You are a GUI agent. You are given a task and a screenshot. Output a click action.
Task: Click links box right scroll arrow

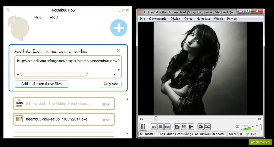[x=115, y=74]
